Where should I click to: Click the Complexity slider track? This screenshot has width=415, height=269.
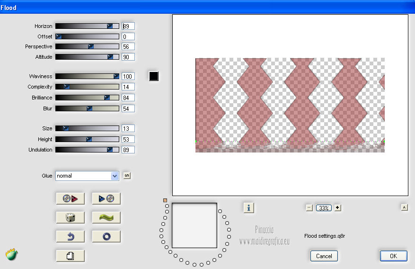point(87,87)
